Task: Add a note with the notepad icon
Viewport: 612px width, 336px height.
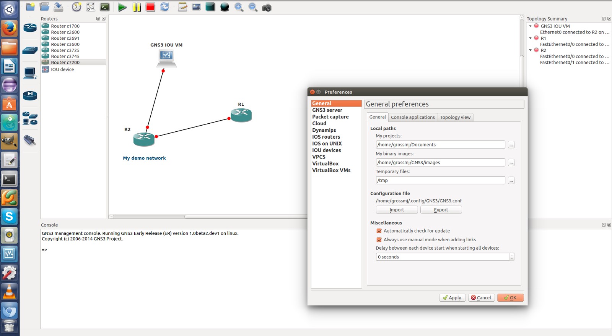Action: pyautogui.click(x=182, y=7)
